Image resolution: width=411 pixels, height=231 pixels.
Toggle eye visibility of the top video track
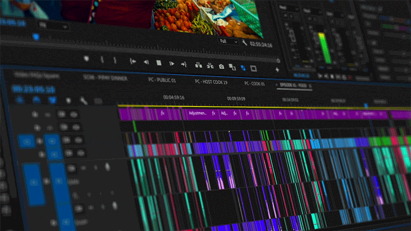coord(74,114)
